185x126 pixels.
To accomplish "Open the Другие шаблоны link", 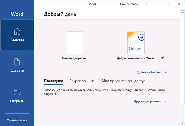I will point(148,72).
